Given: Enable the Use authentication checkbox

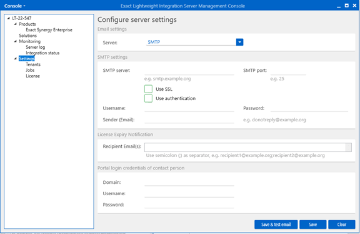Looking at the screenshot, I should click(x=148, y=98).
